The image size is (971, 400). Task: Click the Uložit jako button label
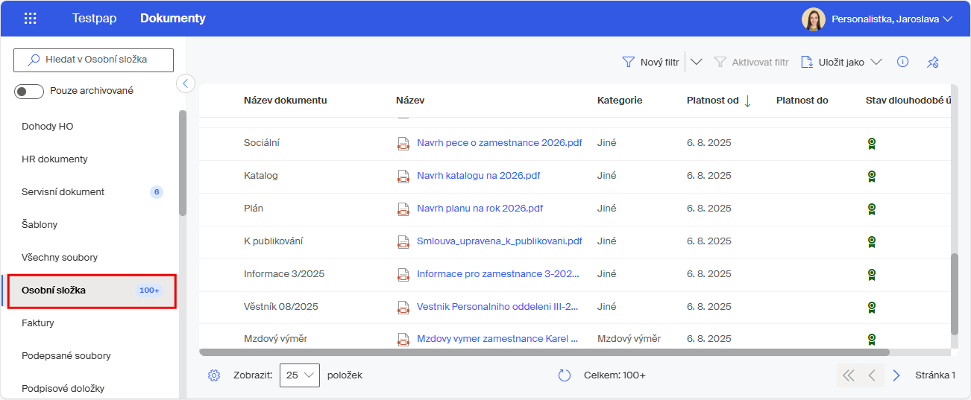point(841,63)
